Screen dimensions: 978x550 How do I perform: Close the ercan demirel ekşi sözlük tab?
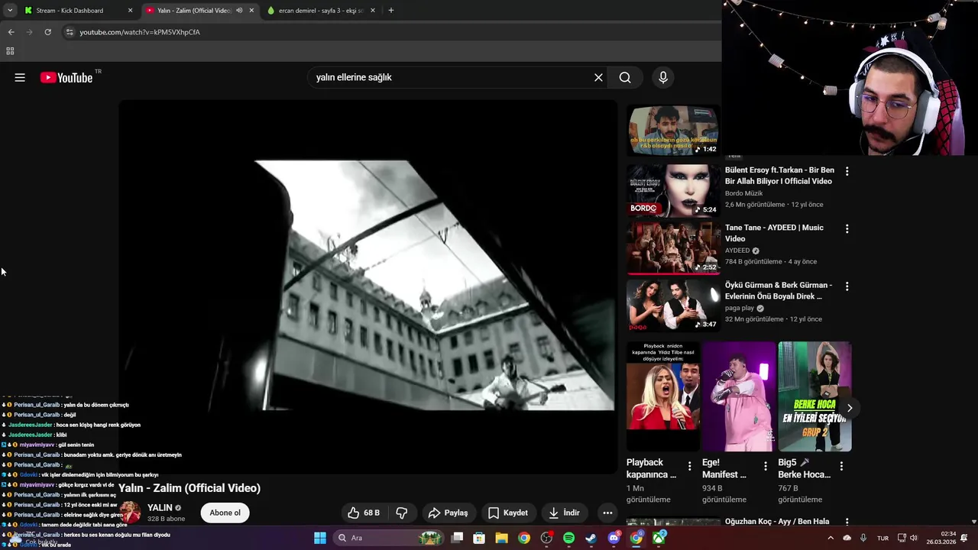click(x=372, y=11)
